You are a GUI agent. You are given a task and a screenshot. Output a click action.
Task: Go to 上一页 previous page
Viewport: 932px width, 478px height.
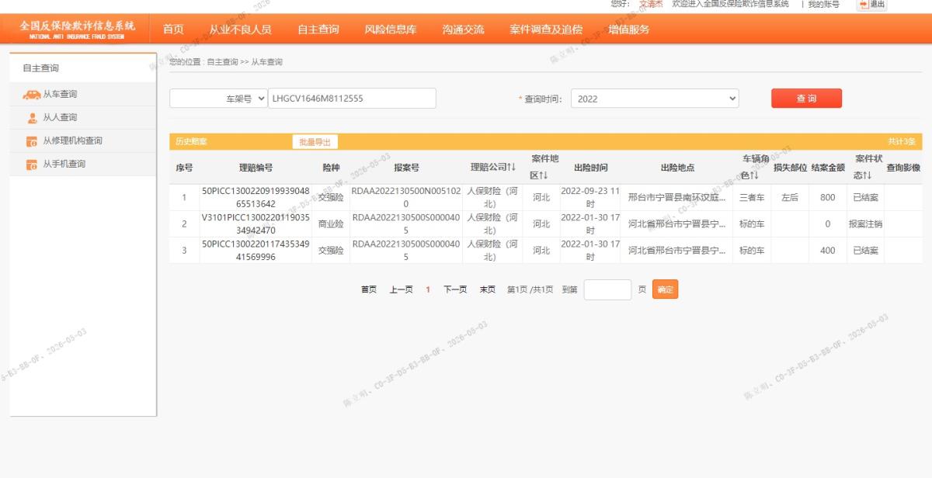(x=401, y=289)
